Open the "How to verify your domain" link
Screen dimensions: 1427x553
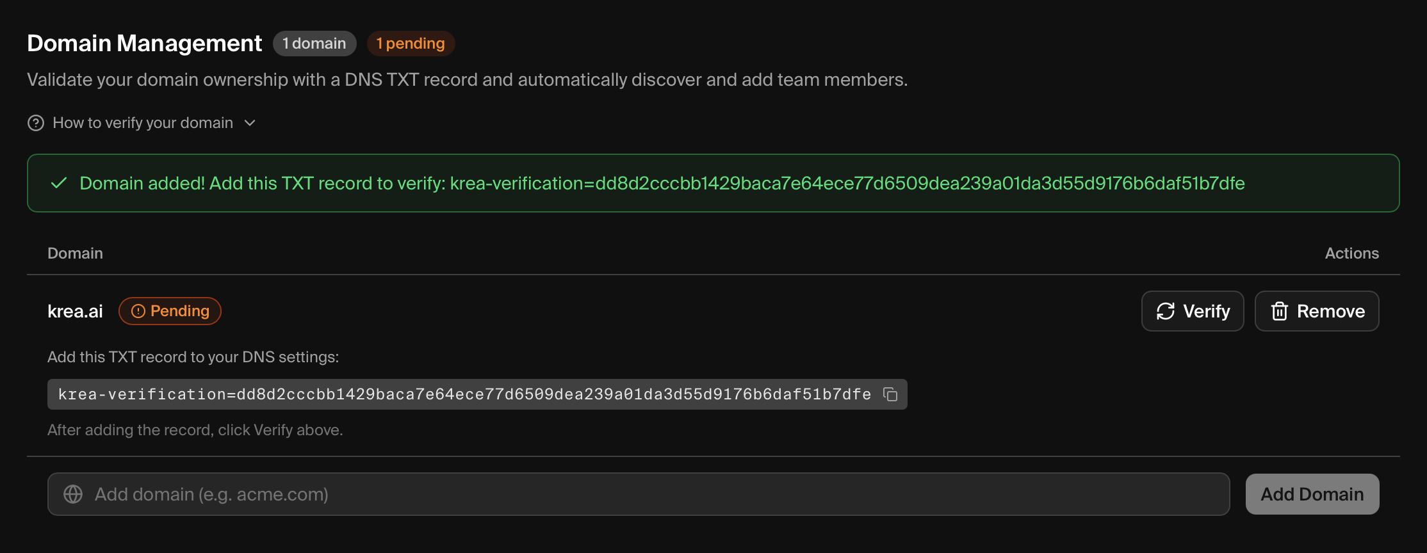[x=142, y=123]
